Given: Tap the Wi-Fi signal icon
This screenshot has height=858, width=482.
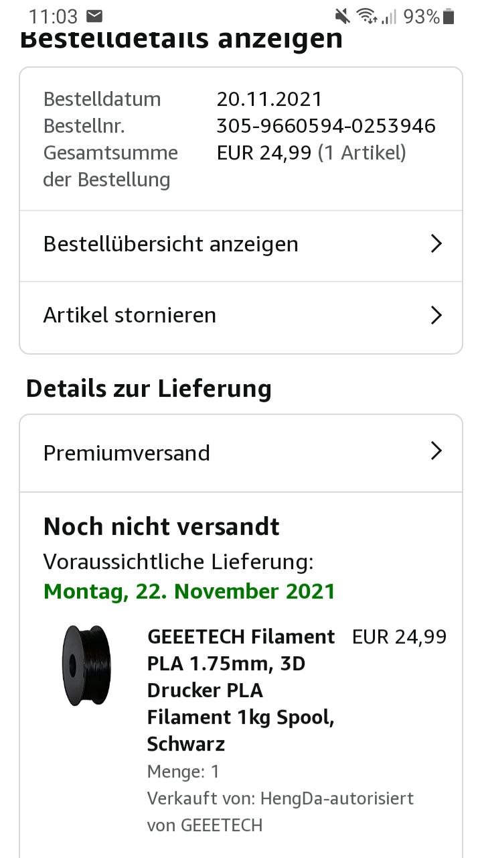Looking at the screenshot, I should coord(366,16).
